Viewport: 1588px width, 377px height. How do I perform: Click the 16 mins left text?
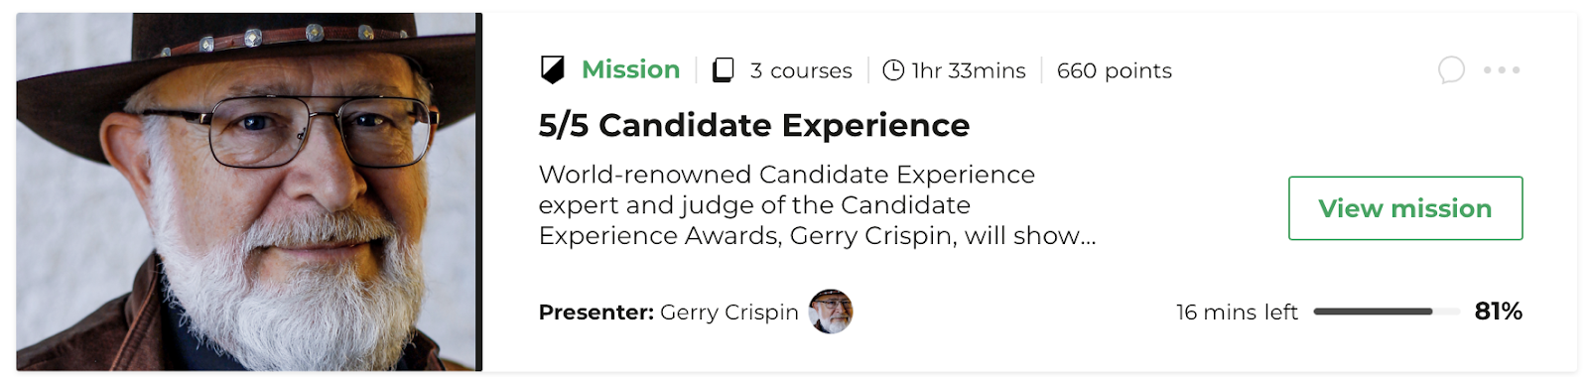1237,312
